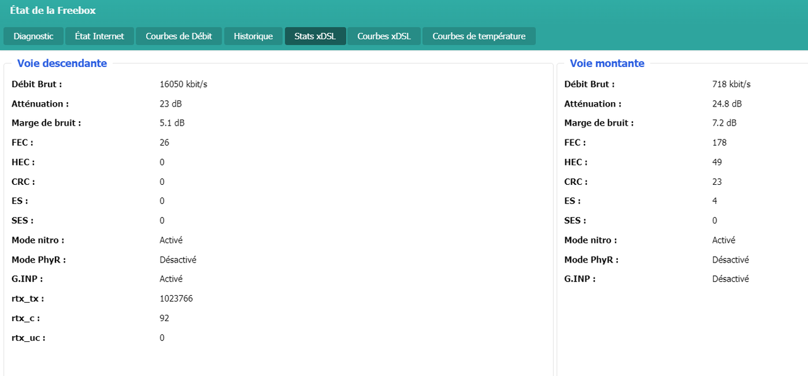The width and height of the screenshot is (808, 376).
Task: Click the 24.8 dB attenuation value
Action: tap(727, 103)
